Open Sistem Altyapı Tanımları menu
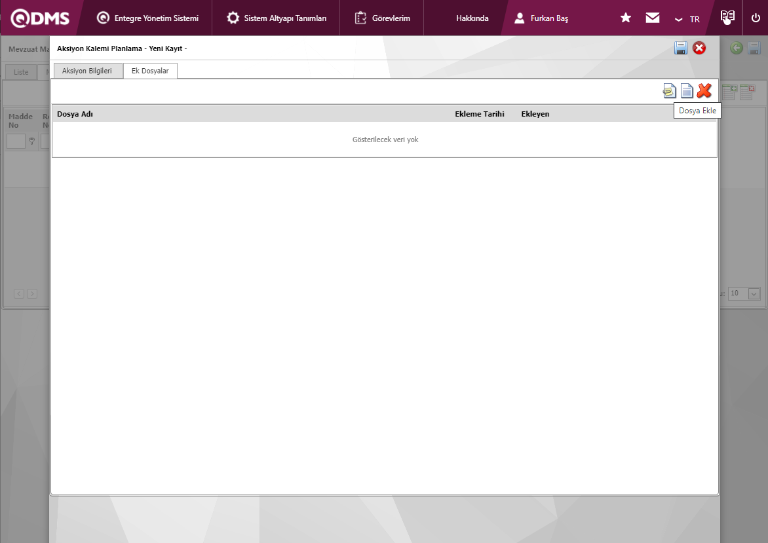Image resolution: width=768 pixels, height=543 pixels. tap(277, 18)
